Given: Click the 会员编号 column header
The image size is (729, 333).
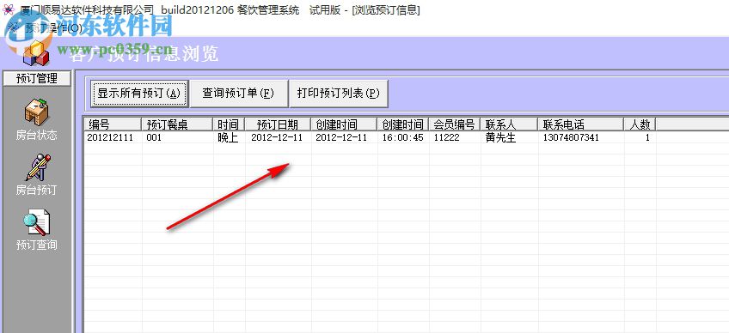Looking at the screenshot, I should tap(454, 124).
